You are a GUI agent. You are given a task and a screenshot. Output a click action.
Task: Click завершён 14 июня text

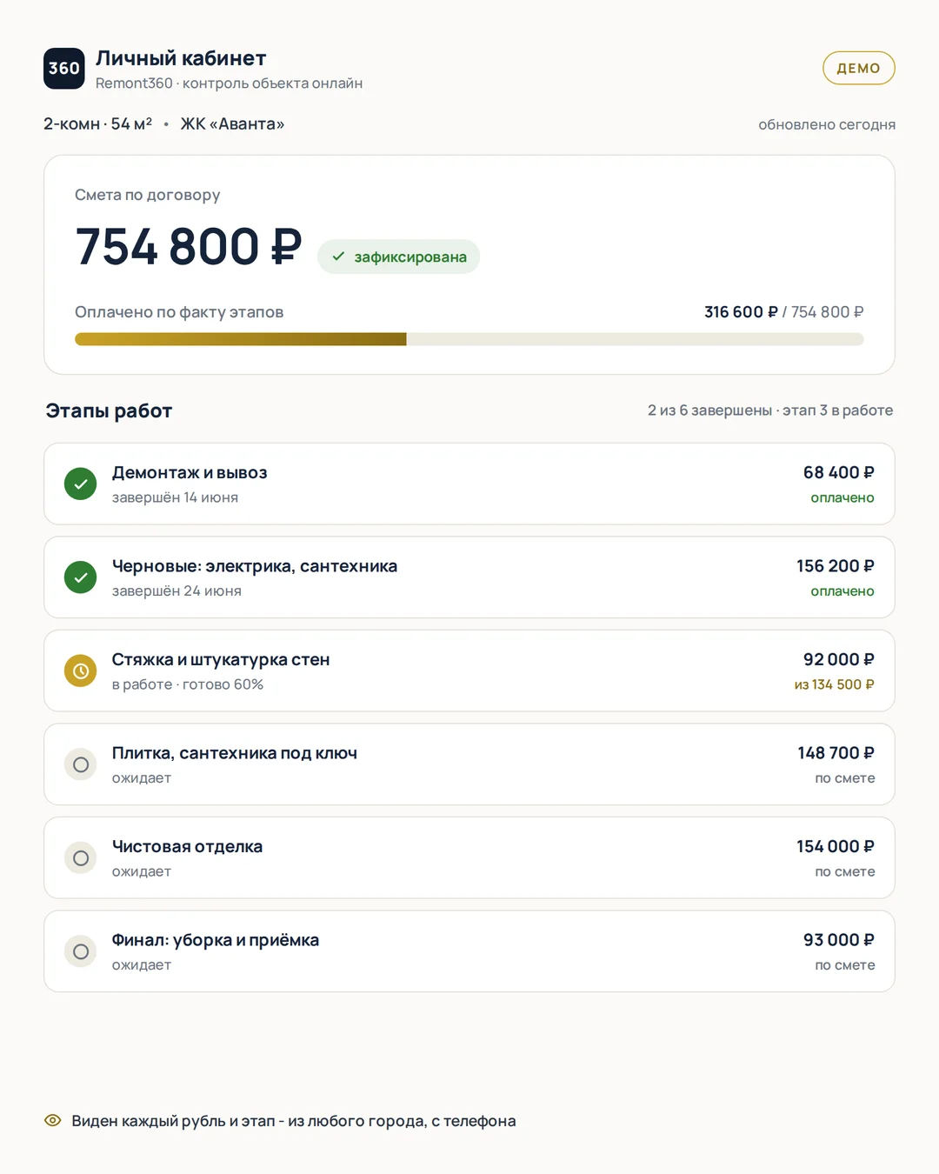click(175, 497)
